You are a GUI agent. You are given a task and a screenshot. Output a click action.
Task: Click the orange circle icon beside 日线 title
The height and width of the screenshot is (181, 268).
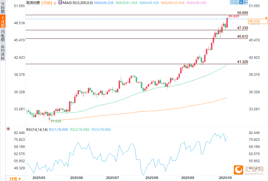(x=55, y=3)
